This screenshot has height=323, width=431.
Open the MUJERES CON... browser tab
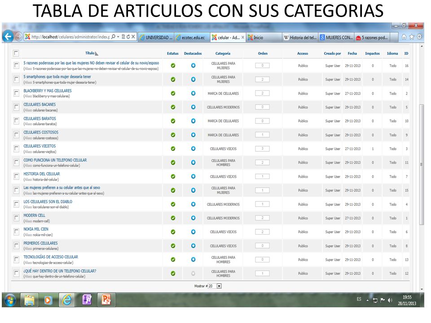tap(336, 38)
